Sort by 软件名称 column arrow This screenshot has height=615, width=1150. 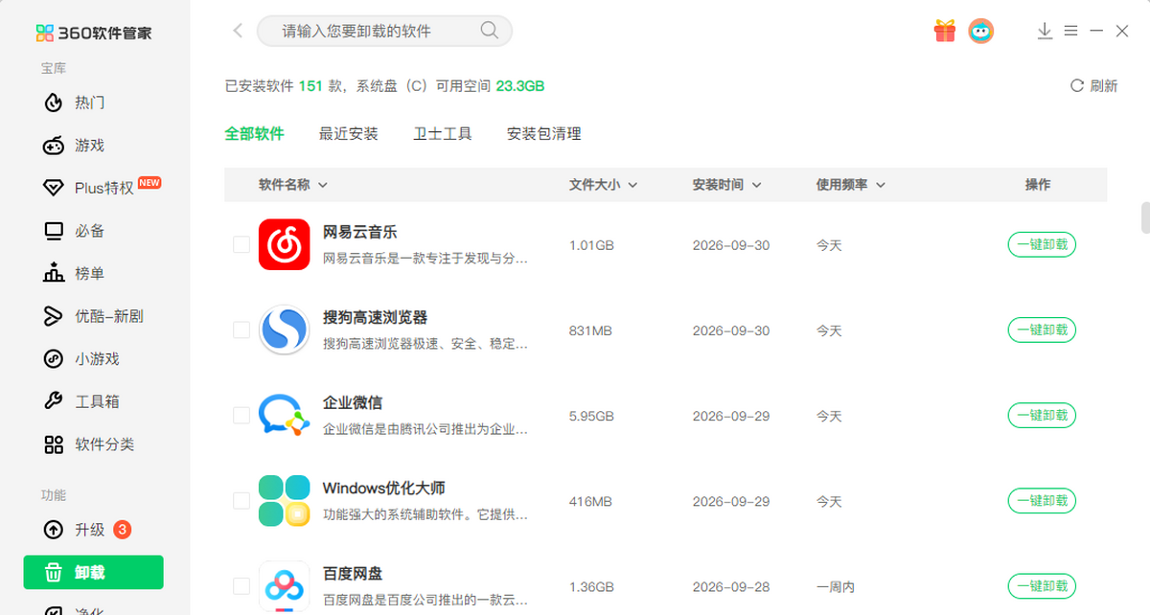323,185
